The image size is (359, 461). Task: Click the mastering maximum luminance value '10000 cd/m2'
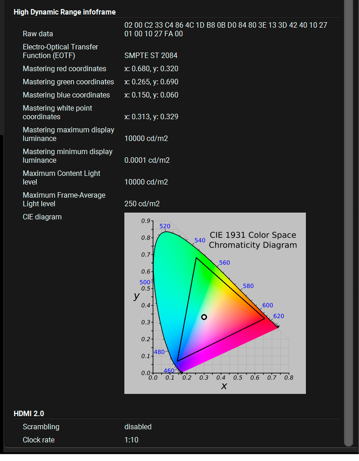pyautogui.click(x=146, y=138)
